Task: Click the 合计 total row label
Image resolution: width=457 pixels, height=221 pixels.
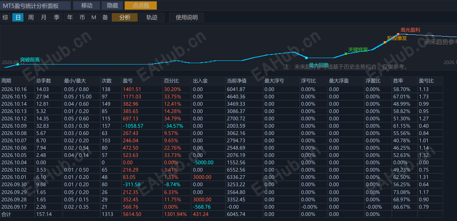Action: pyautogui.click(x=6, y=214)
